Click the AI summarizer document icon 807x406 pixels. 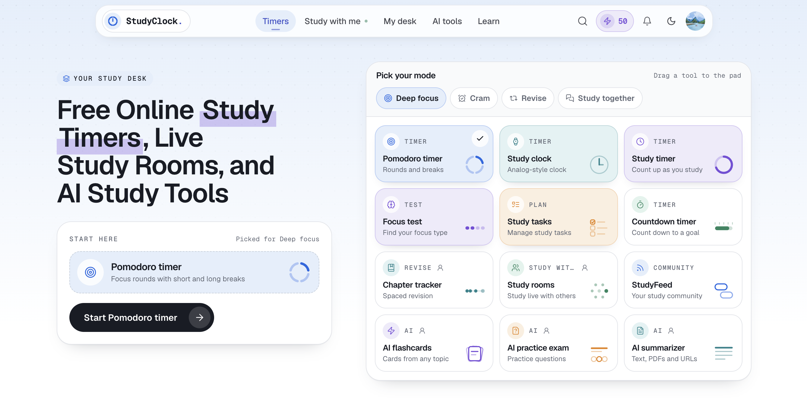pos(640,331)
